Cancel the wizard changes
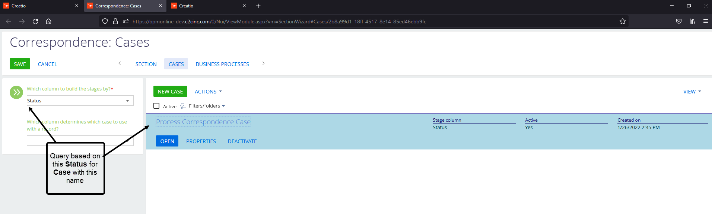Viewport: 712px width, 214px height. 47,64
